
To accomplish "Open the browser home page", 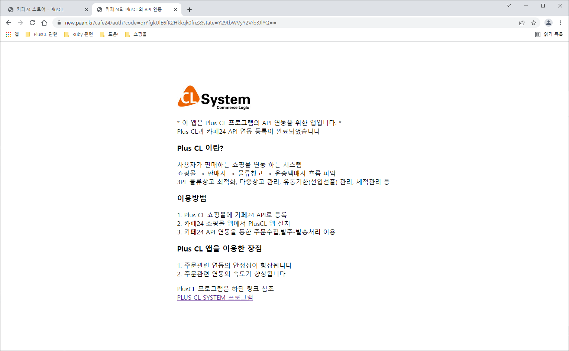I will click(44, 23).
